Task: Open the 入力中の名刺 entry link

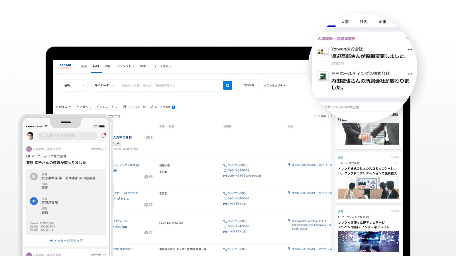Action: (x=122, y=137)
